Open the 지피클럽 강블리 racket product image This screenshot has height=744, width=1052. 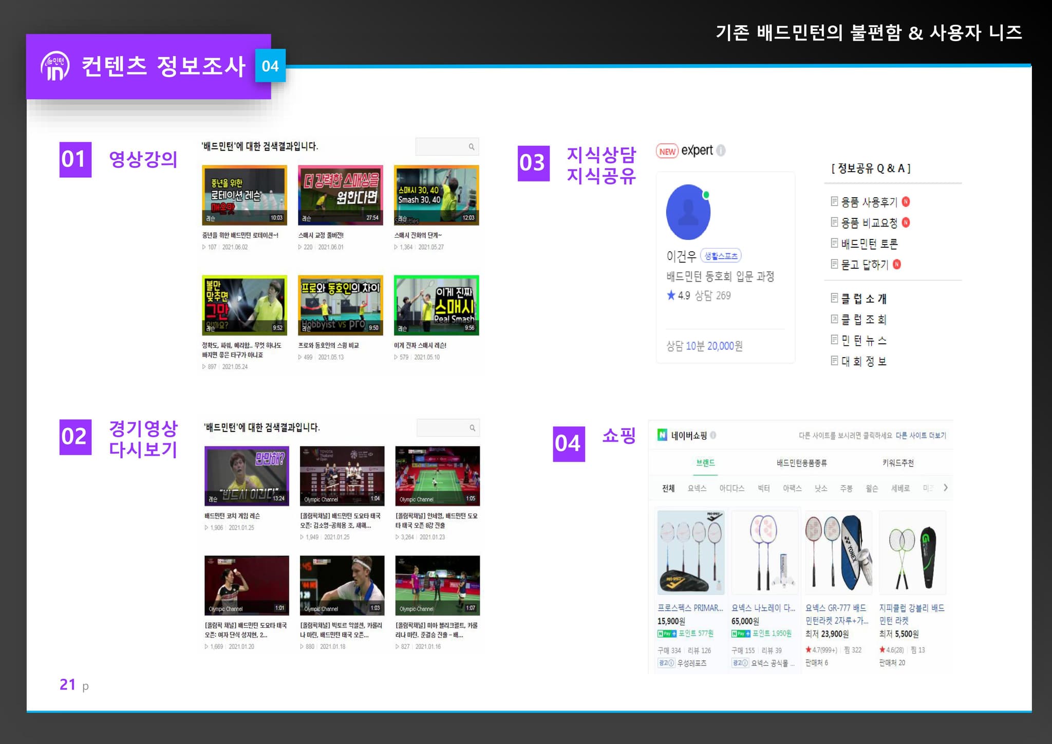click(x=913, y=552)
